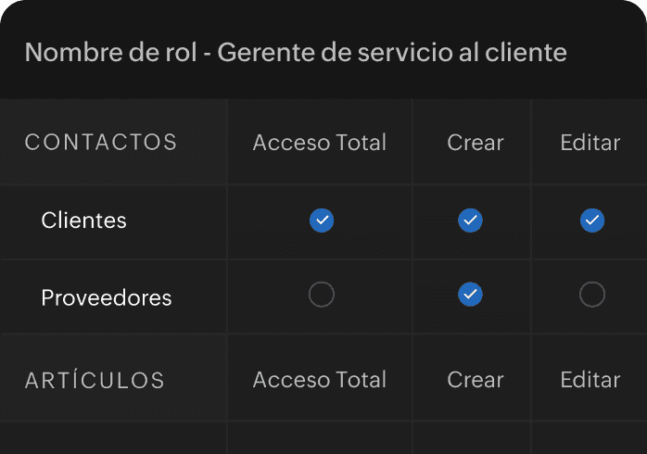Select the Proveedores row label
This screenshot has height=454, width=647.
107,297
